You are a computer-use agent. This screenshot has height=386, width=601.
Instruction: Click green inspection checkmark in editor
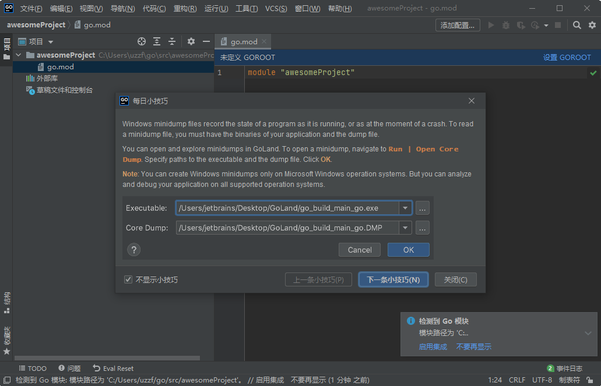[x=593, y=73]
